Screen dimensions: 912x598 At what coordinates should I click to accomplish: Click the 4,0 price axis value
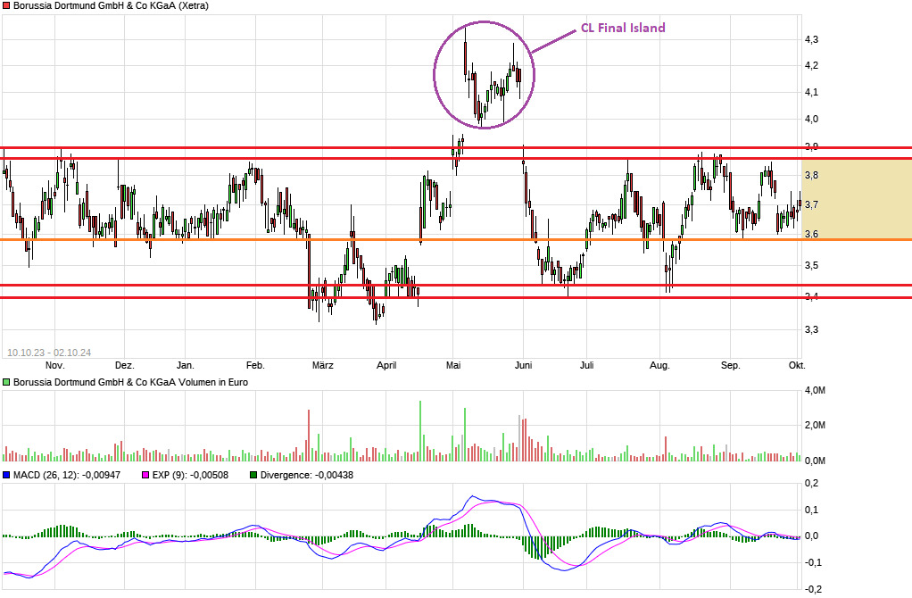point(811,120)
